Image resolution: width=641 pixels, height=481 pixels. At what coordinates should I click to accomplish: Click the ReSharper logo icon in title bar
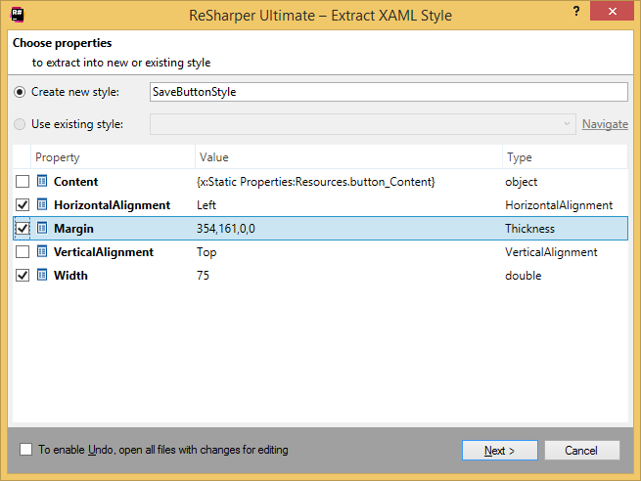click(18, 15)
